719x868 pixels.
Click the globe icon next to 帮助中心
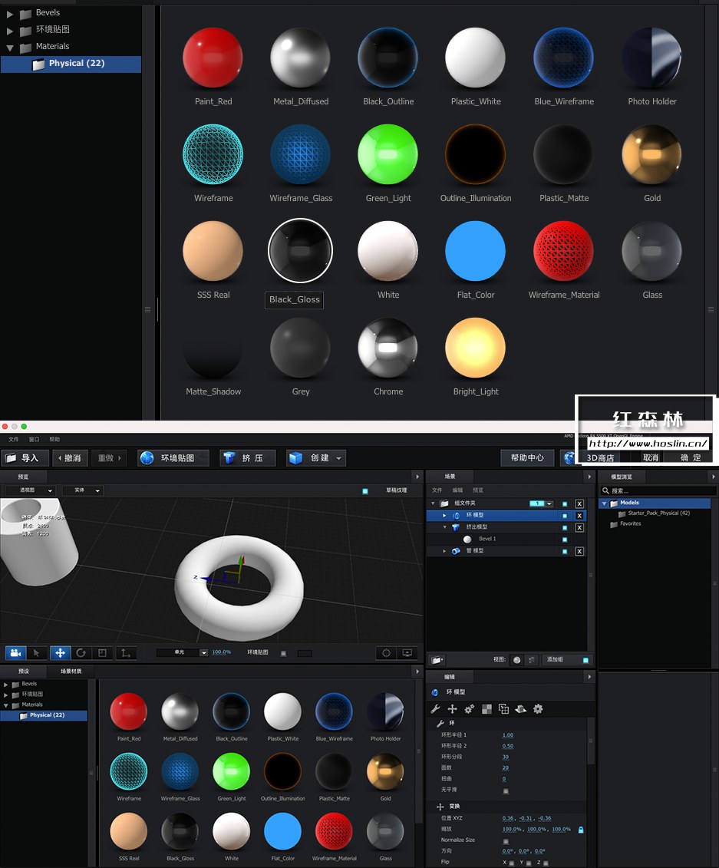[569, 458]
